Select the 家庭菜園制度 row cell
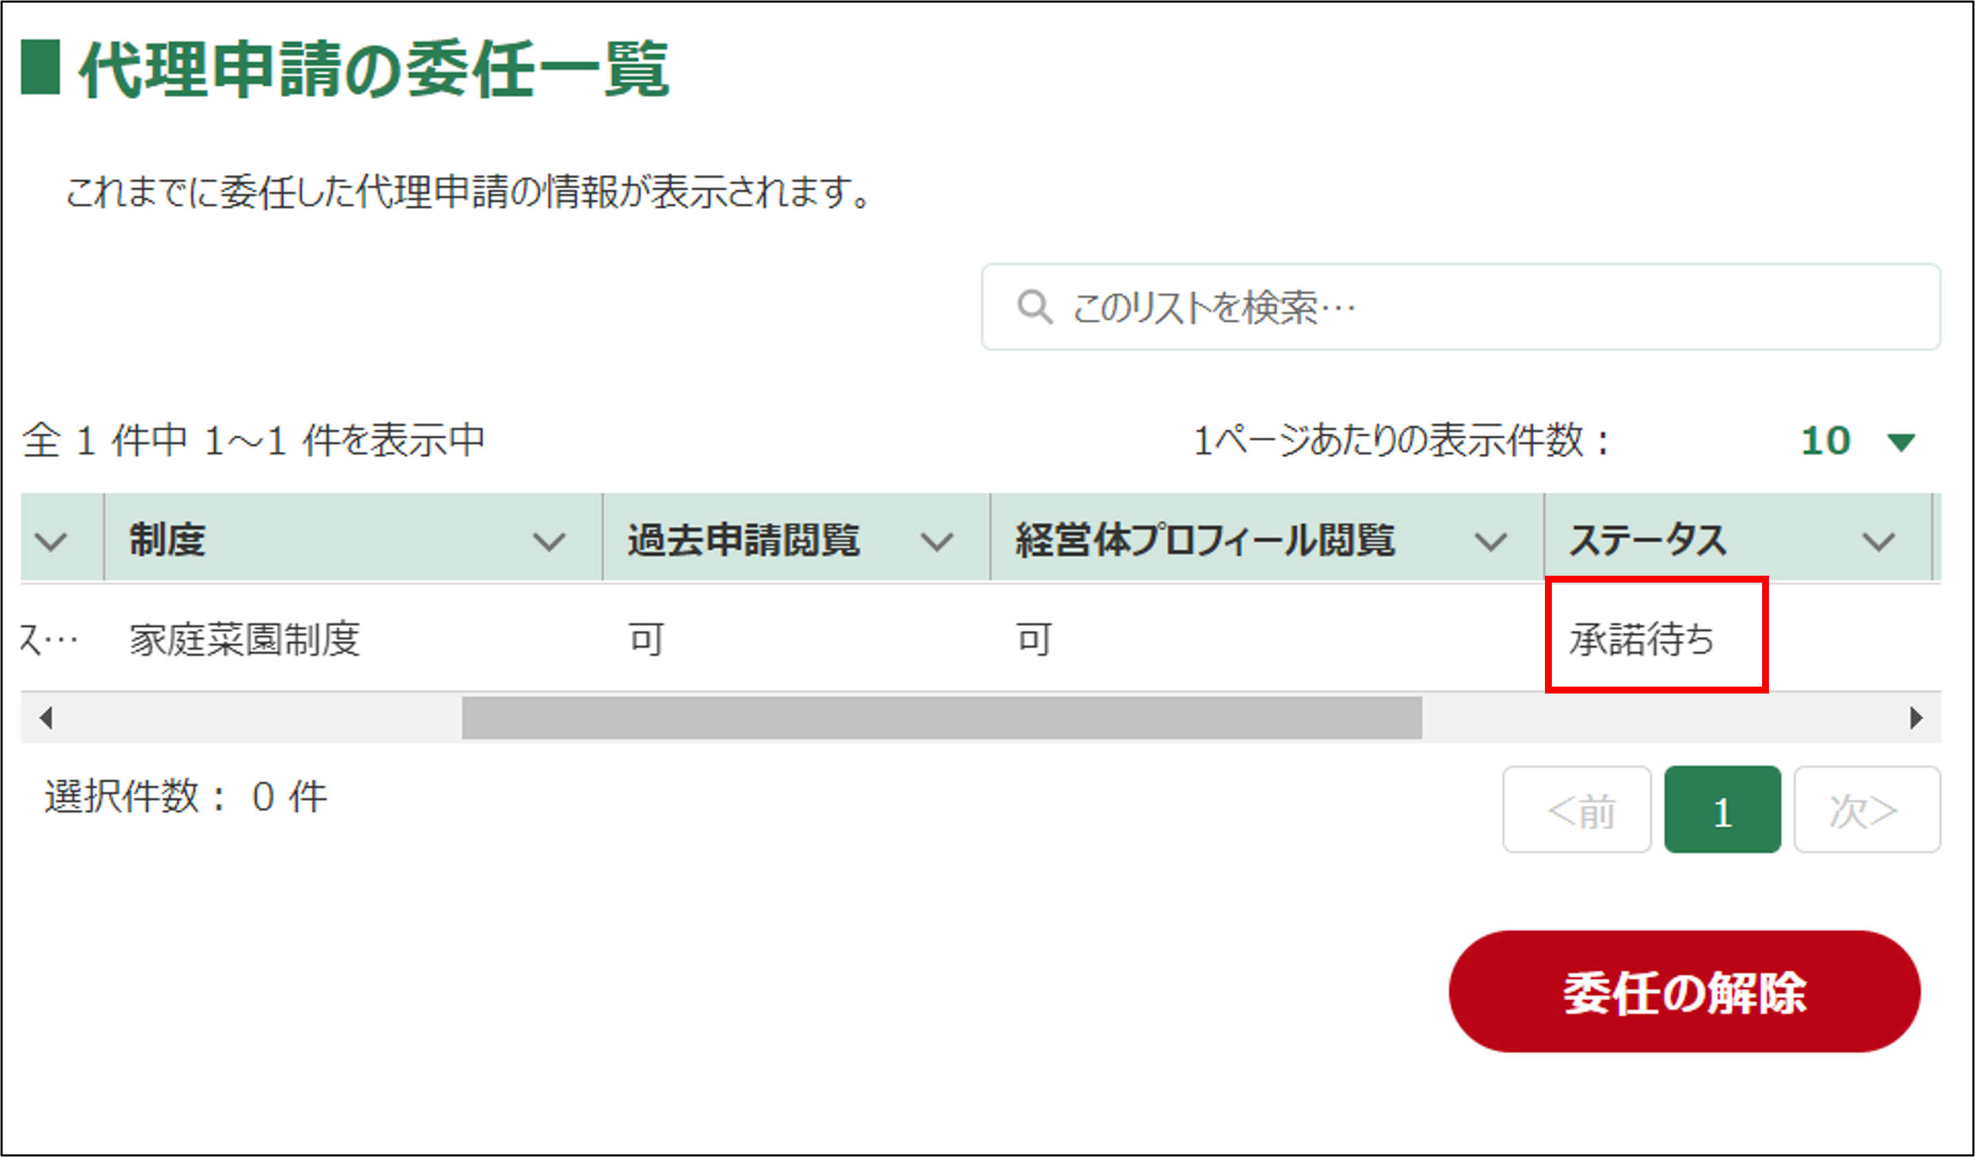1975x1157 pixels. 245,639
